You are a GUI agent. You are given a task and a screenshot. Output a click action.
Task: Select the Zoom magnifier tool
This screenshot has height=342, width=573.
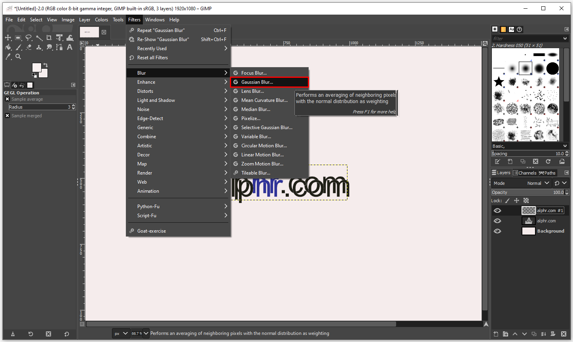coord(18,57)
